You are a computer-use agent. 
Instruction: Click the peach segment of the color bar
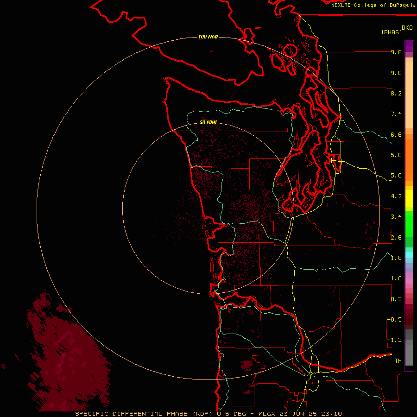pos(409,96)
